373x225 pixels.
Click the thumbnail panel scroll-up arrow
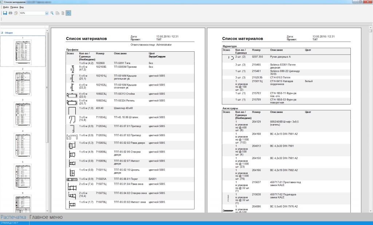[x=47, y=31]
